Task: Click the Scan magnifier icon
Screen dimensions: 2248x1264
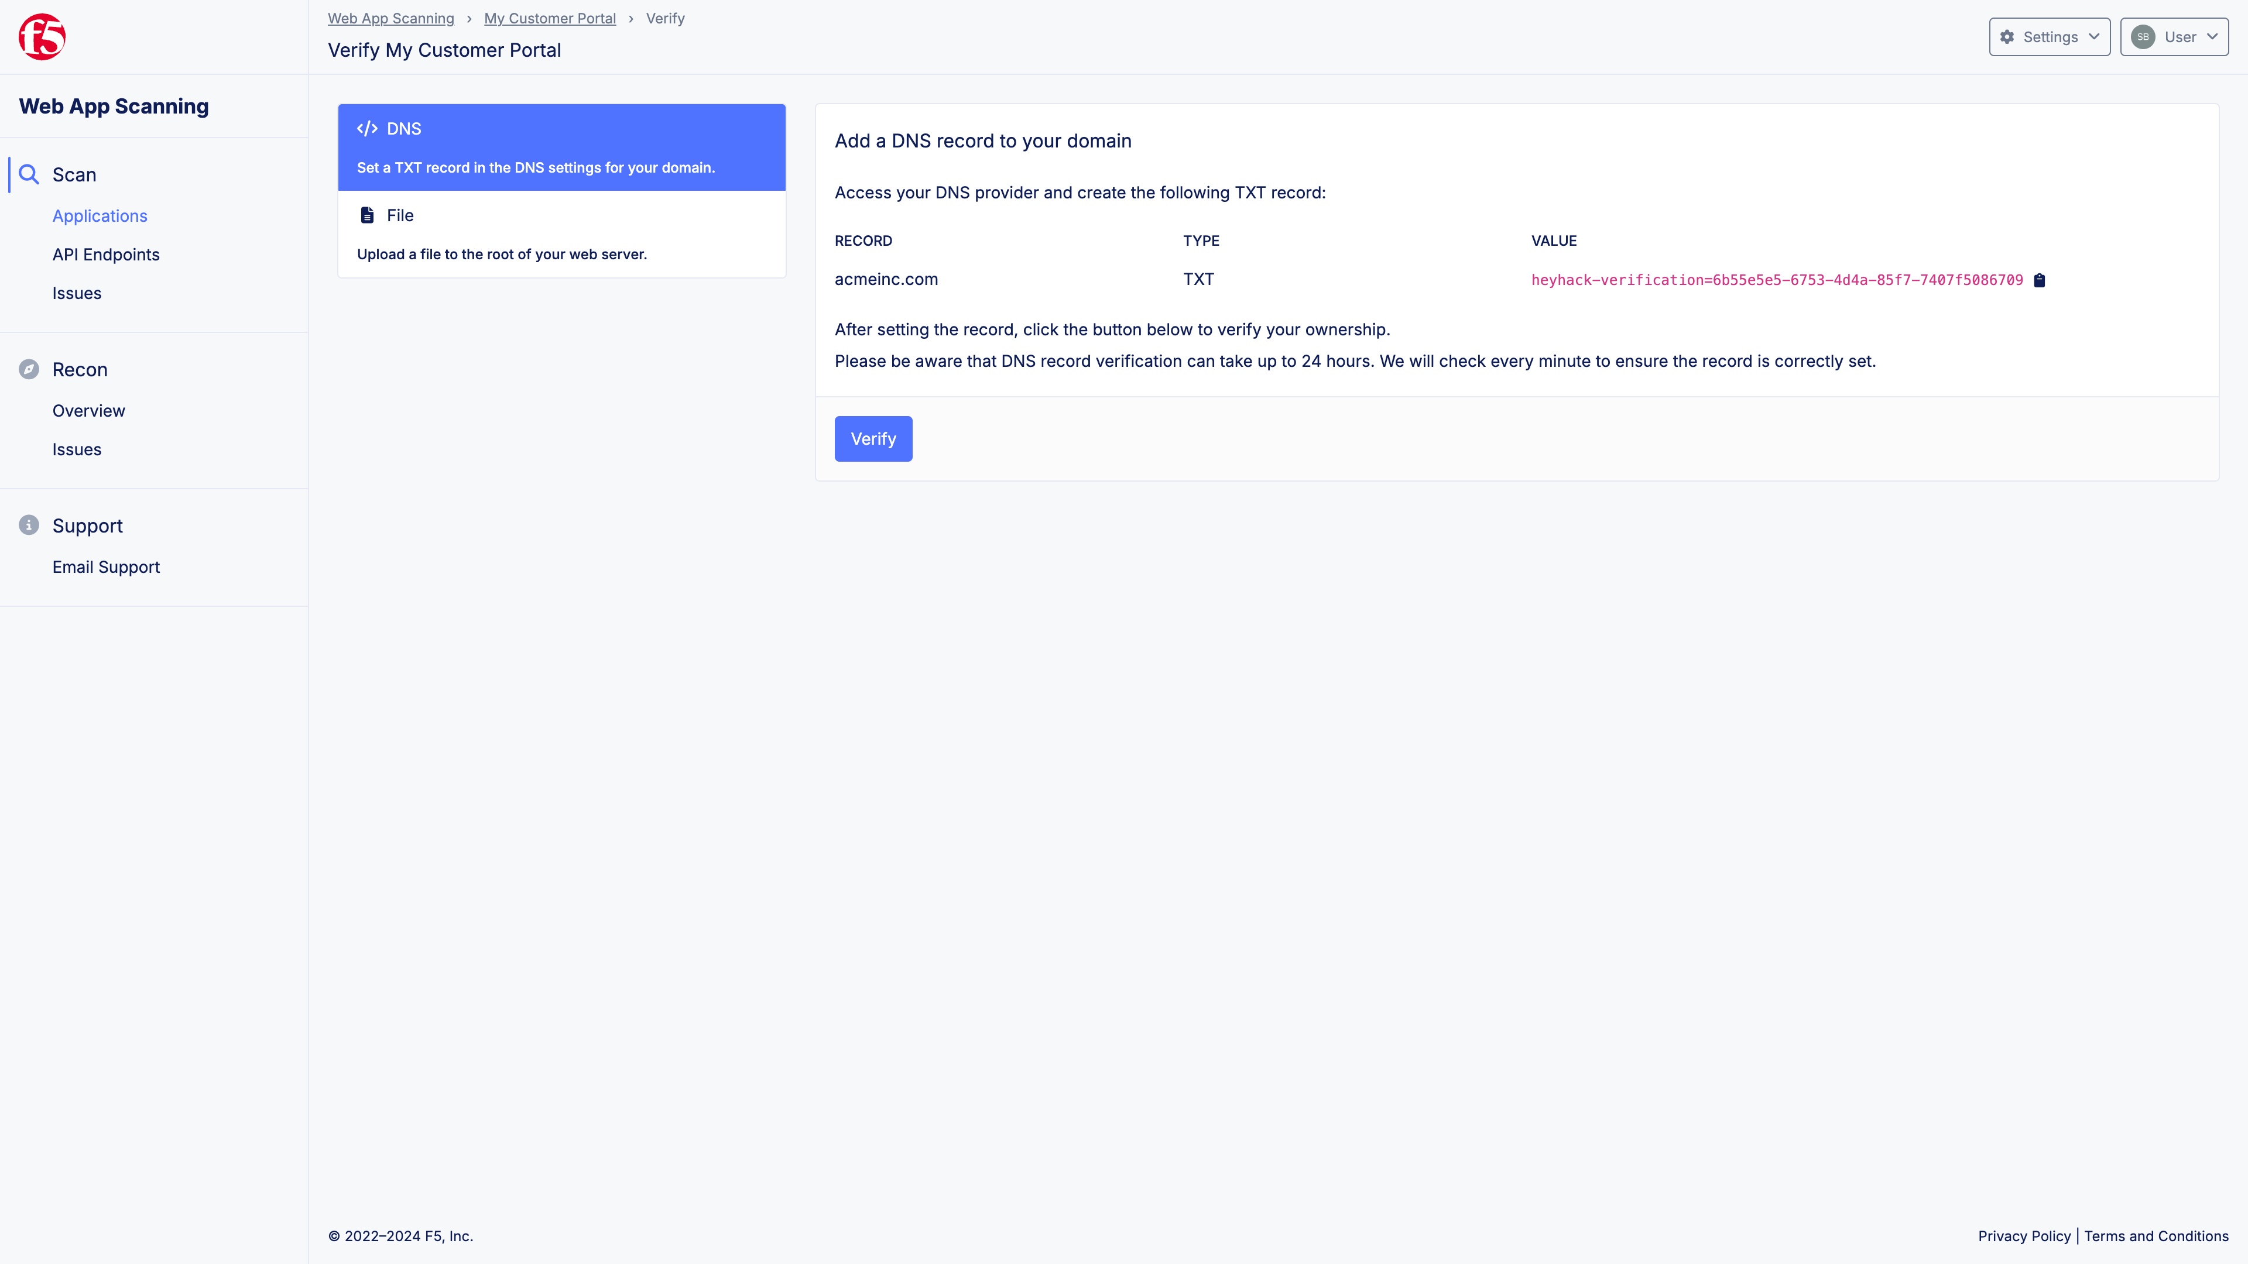Action: point(29,174)
